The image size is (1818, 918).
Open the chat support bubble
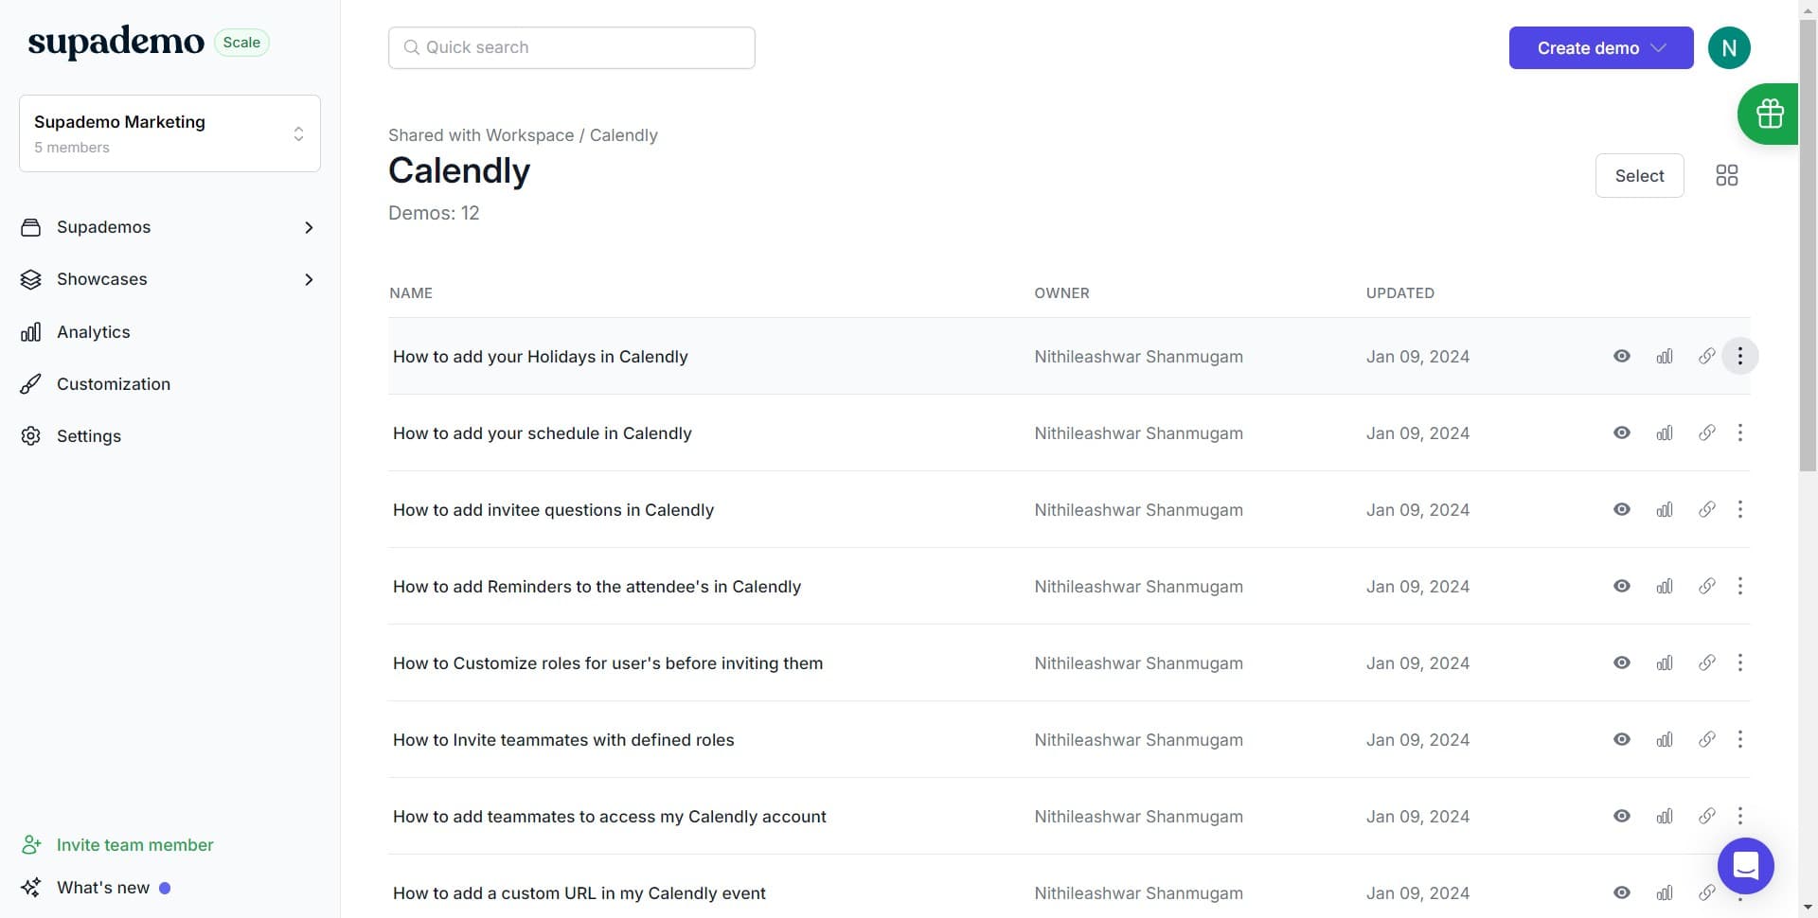point(1745,865)
